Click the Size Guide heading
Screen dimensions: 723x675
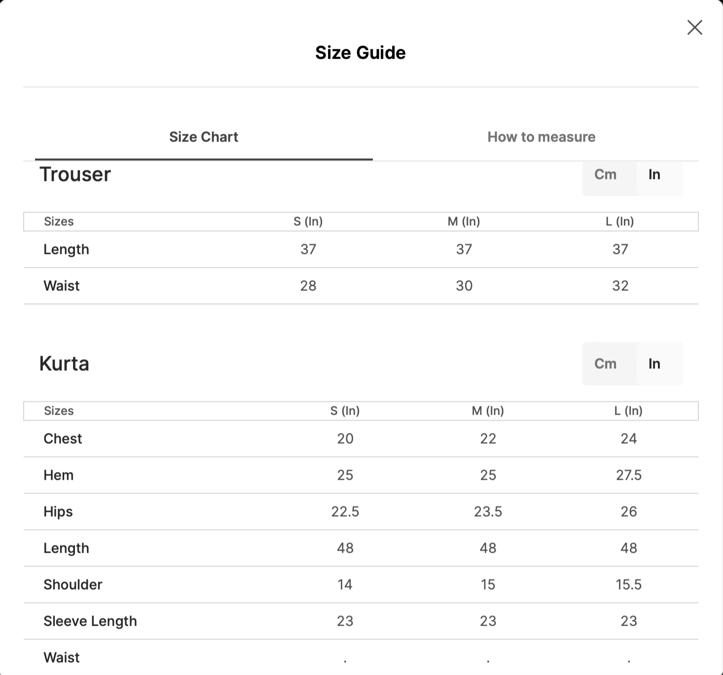tap(360, 53)
